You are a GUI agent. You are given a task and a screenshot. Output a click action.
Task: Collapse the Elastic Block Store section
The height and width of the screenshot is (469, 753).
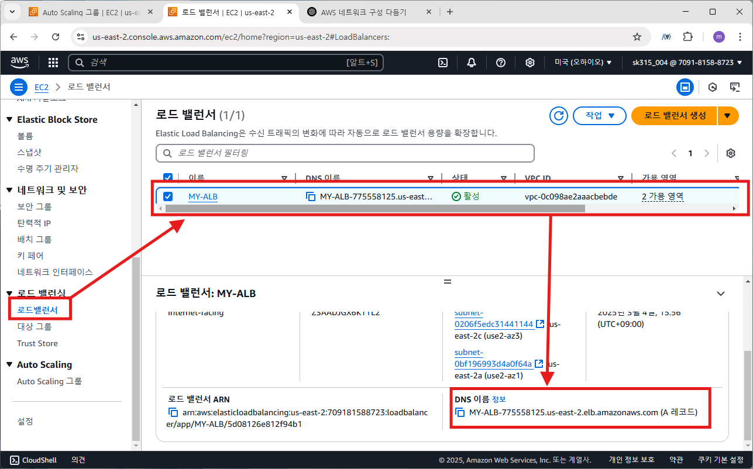[9, 119]
